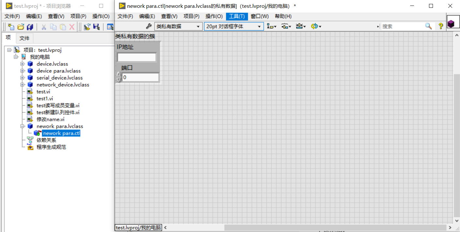The width and height of the screenshot is (460, 232).
Task: Expand the device para.lvclass node
Action: 22,71
